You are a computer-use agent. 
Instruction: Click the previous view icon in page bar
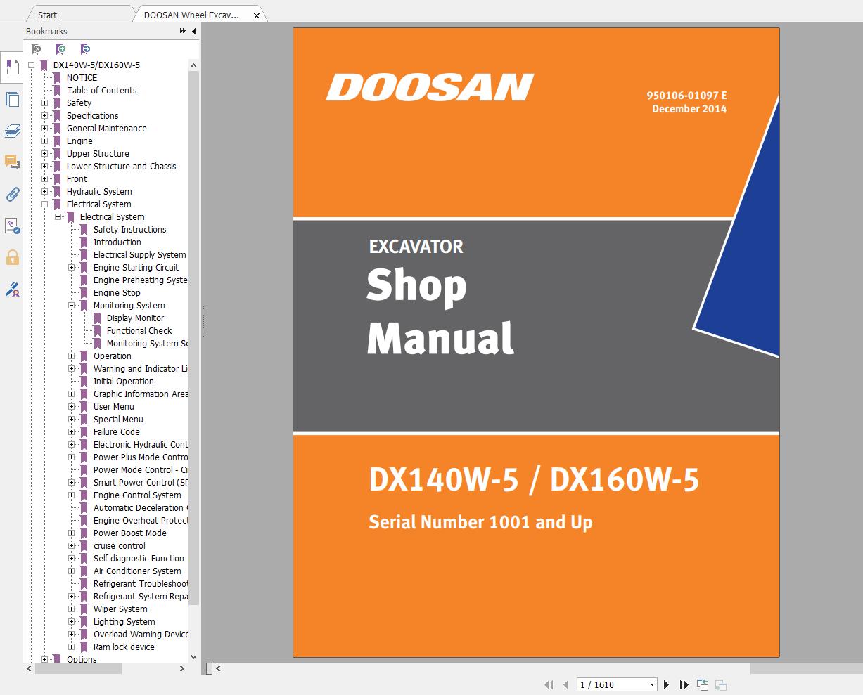click(702, 684)
